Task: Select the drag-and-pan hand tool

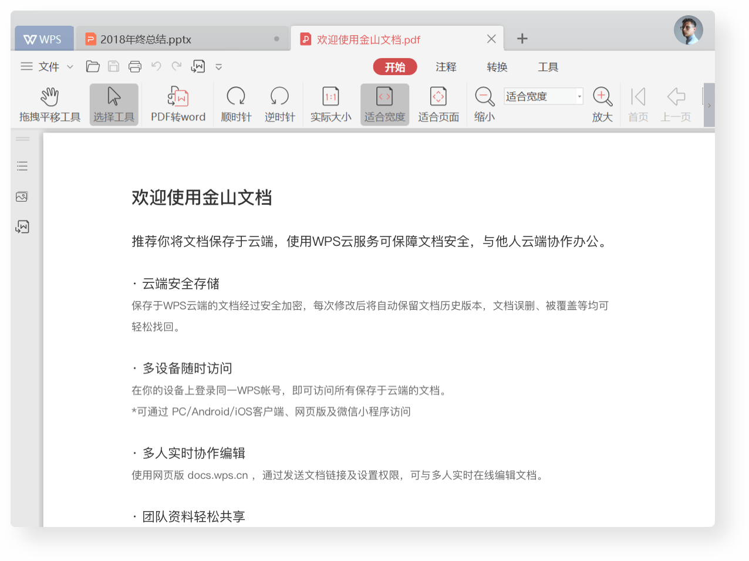Action: pyautogui.click(x=50, y=104)
